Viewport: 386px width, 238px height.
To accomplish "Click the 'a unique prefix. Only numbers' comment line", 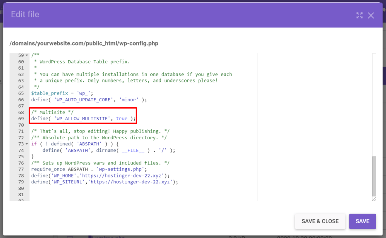I will click(x=126, y=81).
